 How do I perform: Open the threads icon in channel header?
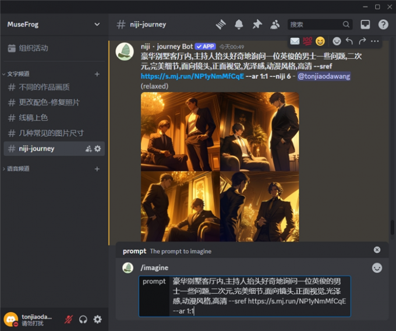tap(221, 24)
